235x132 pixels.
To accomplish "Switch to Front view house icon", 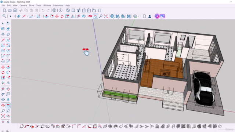I will click(79, 10).
